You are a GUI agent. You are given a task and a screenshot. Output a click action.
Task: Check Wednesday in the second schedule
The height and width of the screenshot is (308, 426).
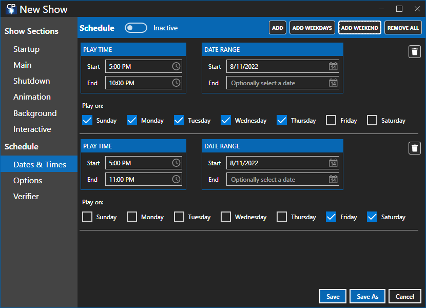point(226,217)
